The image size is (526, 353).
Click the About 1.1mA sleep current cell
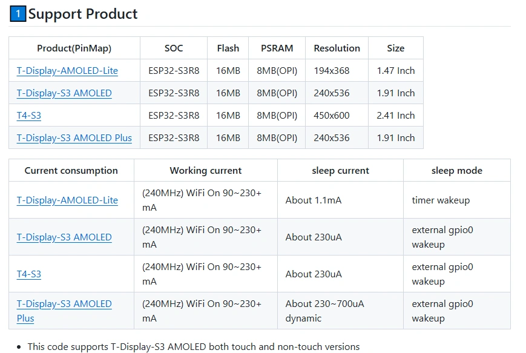point(313,200)
